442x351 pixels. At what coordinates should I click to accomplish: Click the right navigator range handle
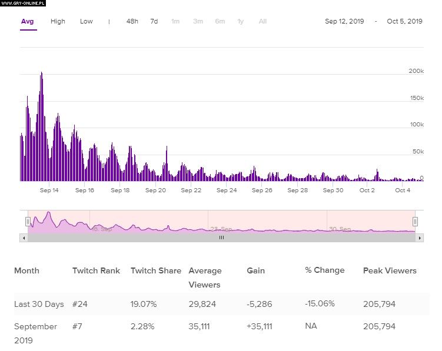(x=415, y=221)
